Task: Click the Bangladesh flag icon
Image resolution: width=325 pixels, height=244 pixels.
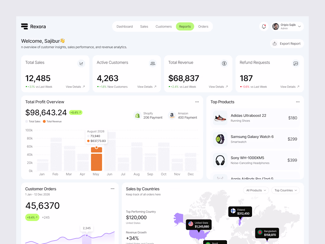Action: tap(260, 232)
